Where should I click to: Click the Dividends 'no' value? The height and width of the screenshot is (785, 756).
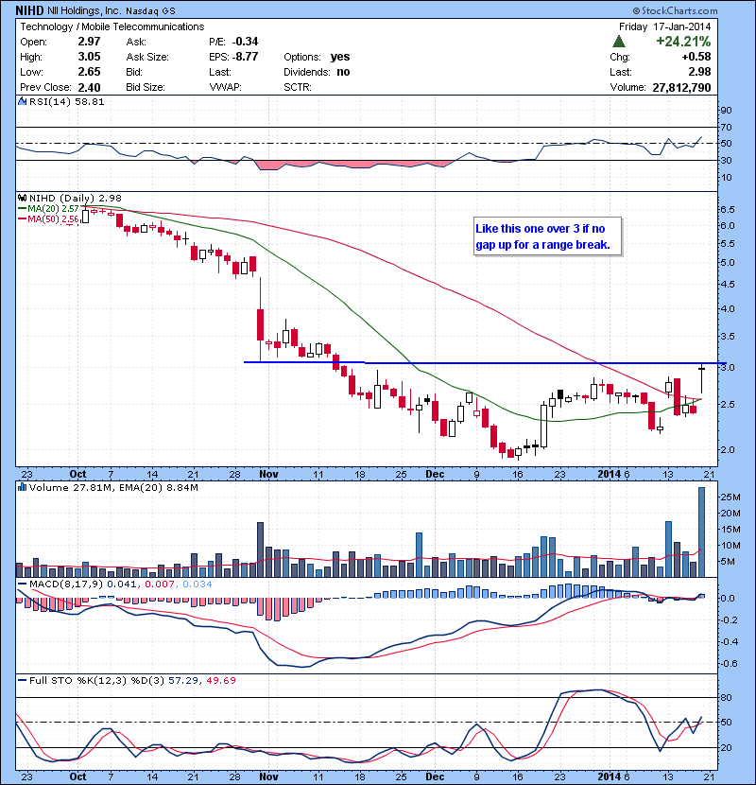pyautogui.click(x=343, y=72)
